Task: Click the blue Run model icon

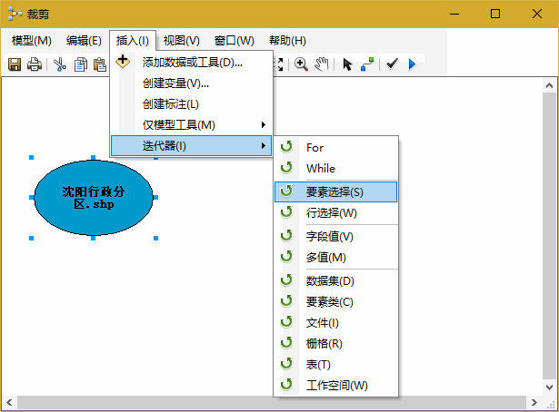Action: 412,64
